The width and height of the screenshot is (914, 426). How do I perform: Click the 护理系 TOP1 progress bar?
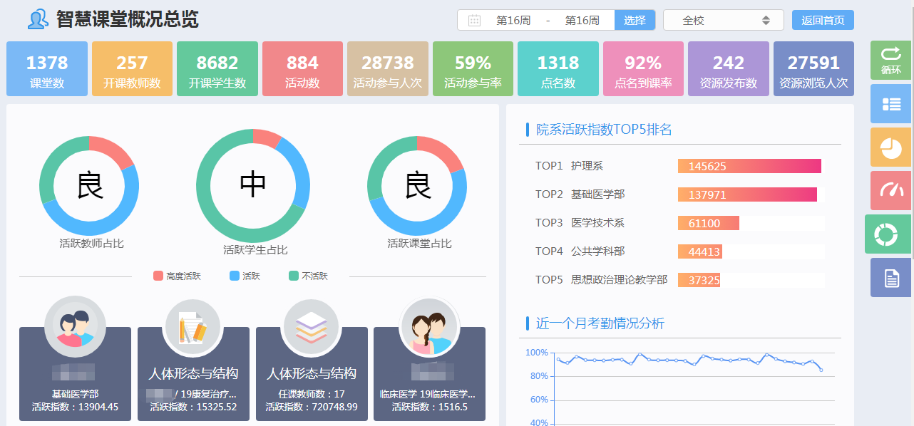tap(749, 166)
